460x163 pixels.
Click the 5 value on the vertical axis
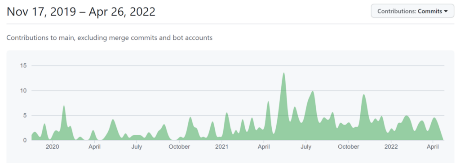[x=25, y=116]
